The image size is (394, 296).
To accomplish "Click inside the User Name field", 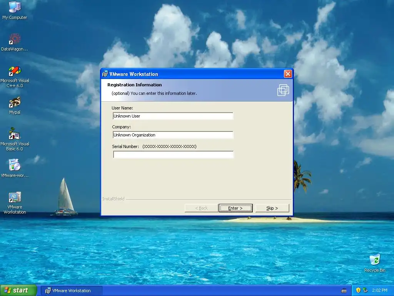I will [x=173, y=116].
